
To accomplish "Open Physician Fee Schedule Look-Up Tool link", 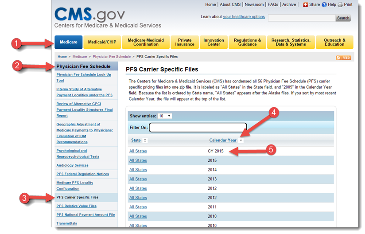I will (x=84, y=78).
